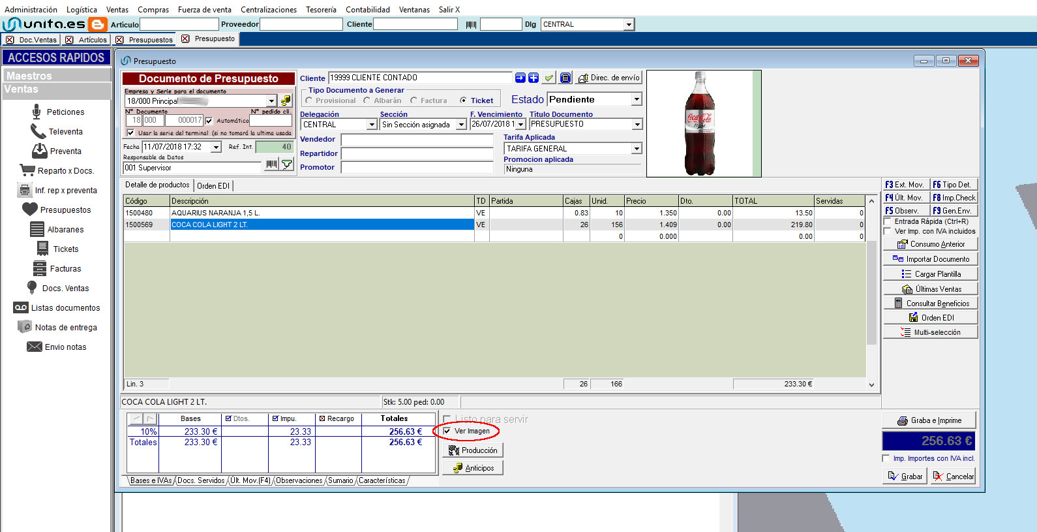
Task: Open the Blogger icon next to the Unita logo
Action: click(97, 25)
